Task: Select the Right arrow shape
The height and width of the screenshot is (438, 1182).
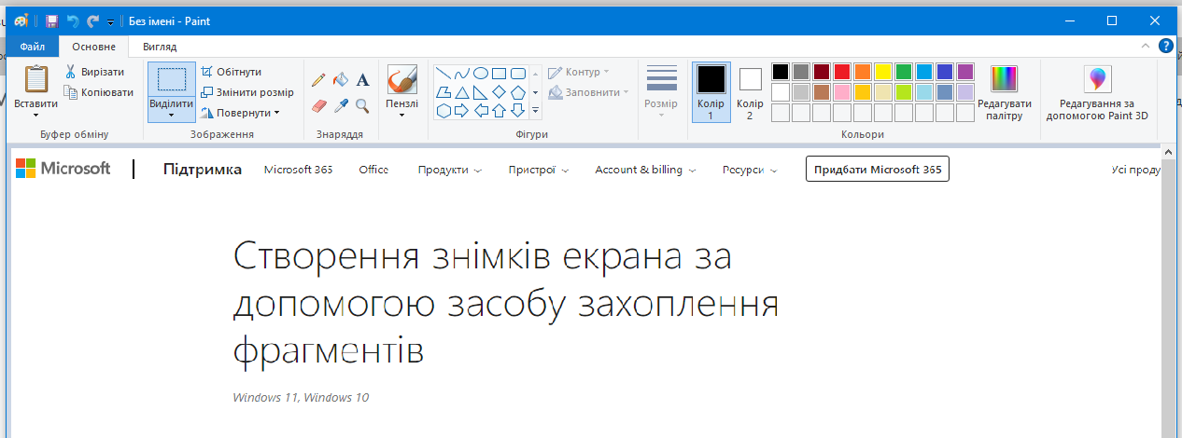Action: (x=462, y=111)
